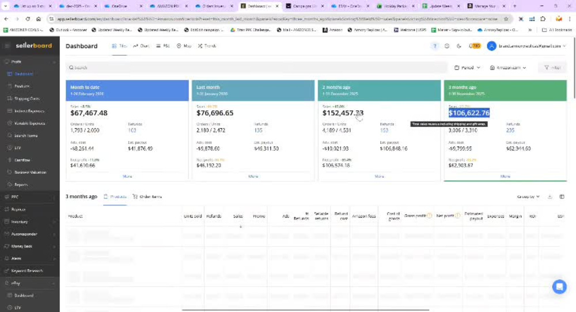
Task: Switch to the Order Items tab
Action: [147, 197]
